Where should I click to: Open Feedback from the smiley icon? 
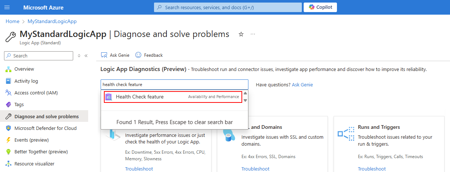(x=138, y=55)
